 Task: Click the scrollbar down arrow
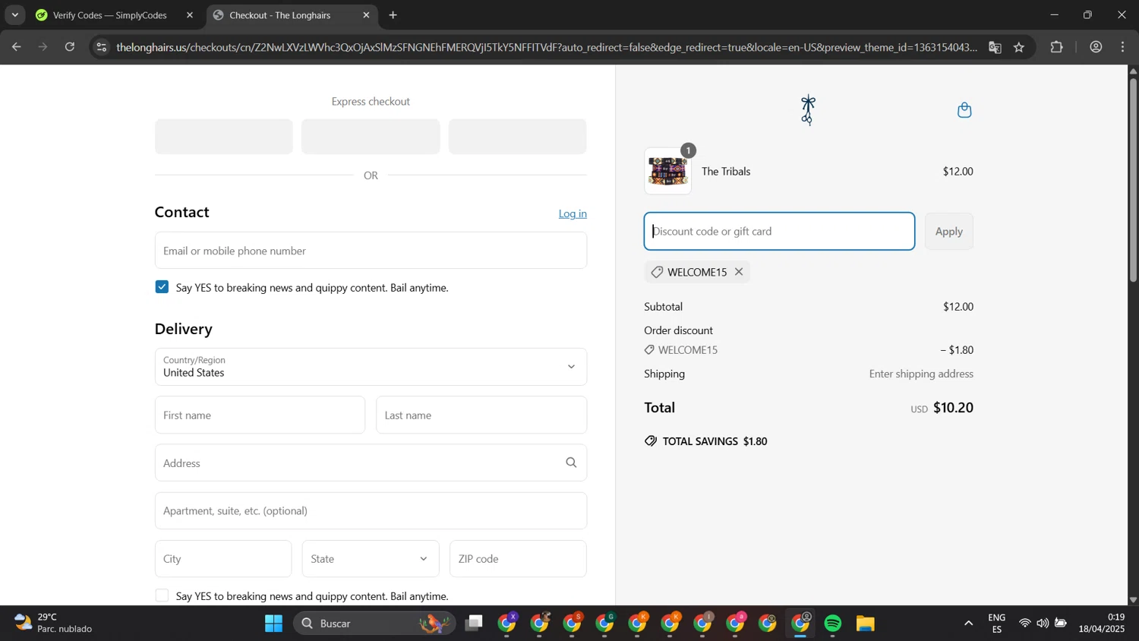pos(1133,600)
